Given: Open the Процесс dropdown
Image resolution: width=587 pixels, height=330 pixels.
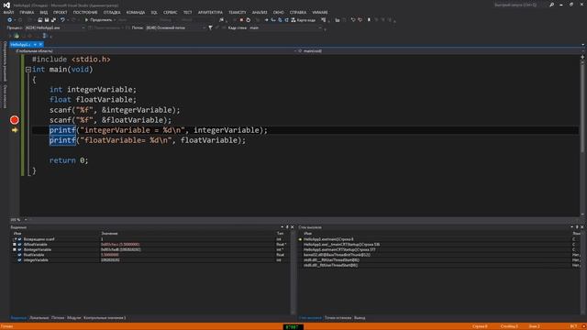Looking at the screenshot, I should coord(54,27).
